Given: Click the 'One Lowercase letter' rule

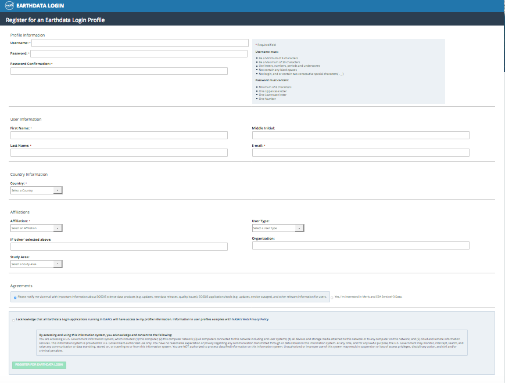Looking at the screenshot, I should point(273,95).
